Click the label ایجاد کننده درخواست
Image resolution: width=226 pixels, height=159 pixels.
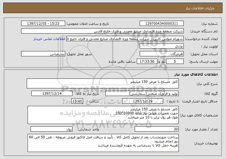point(201,39)
